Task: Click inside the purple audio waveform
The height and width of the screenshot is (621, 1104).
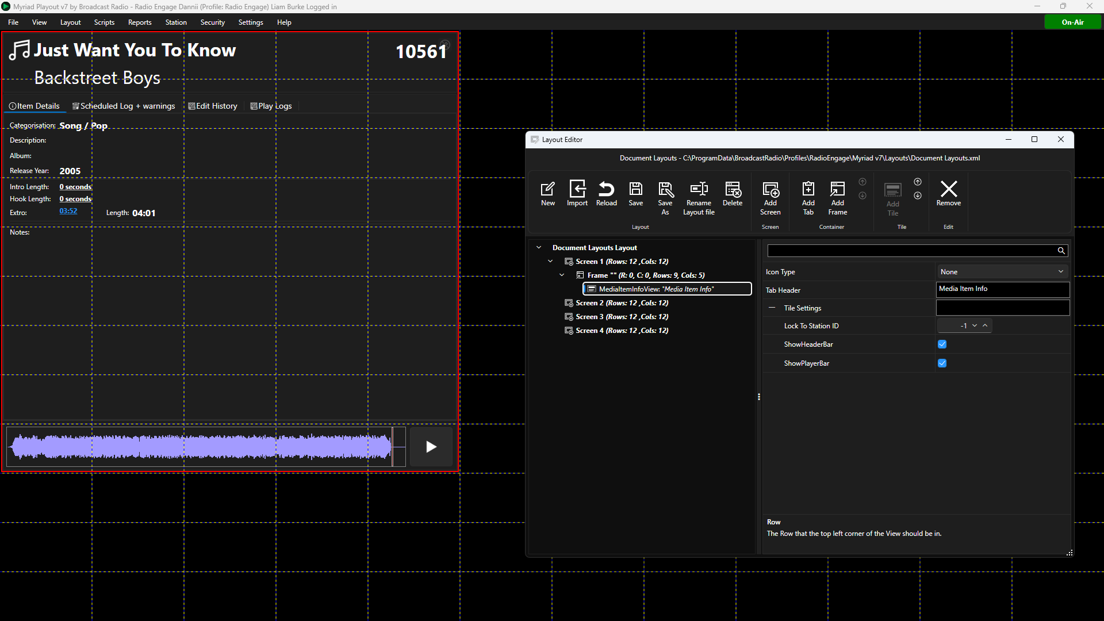Action: (201, 447)
